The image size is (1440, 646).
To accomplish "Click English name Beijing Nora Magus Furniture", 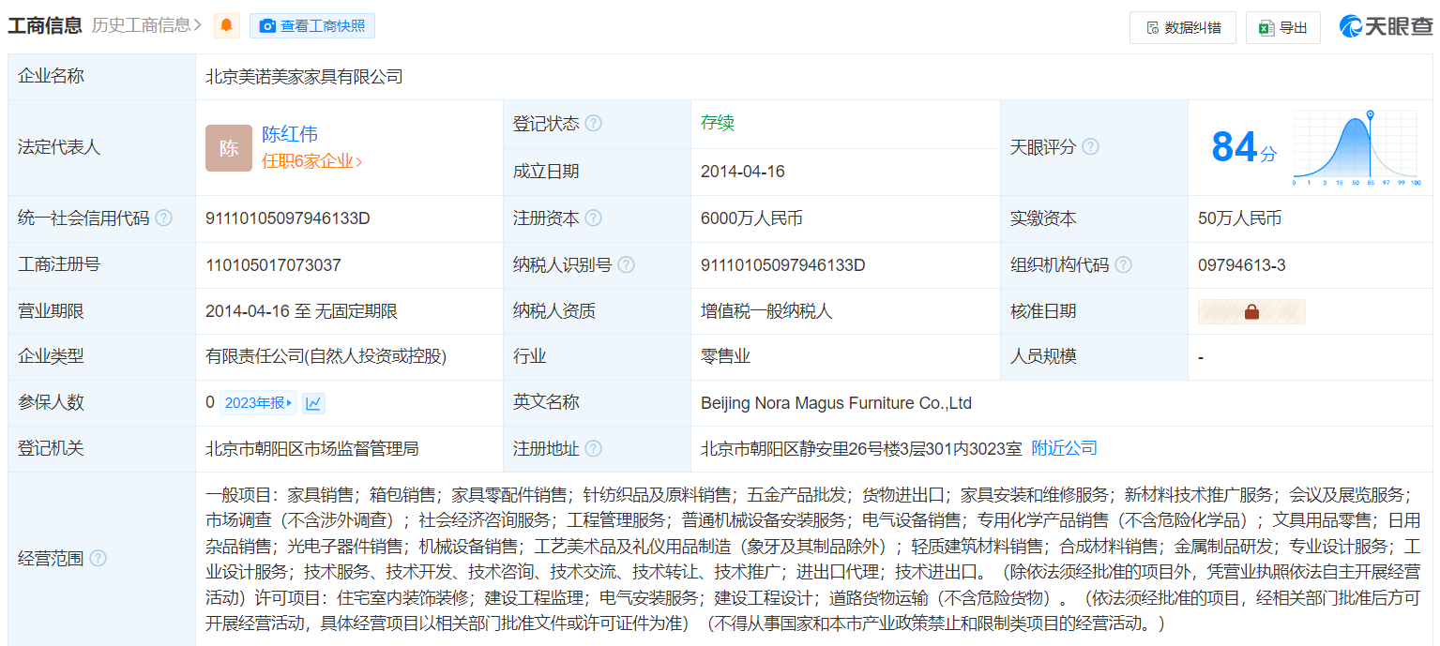I will [x=836, y=403].
